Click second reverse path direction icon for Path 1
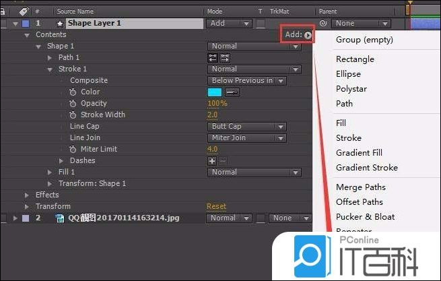 pos(225,58)
